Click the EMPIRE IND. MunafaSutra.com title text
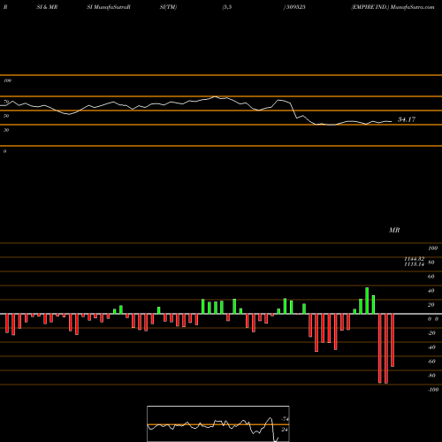This screenshot has width=442, height=442. point(392,7)
